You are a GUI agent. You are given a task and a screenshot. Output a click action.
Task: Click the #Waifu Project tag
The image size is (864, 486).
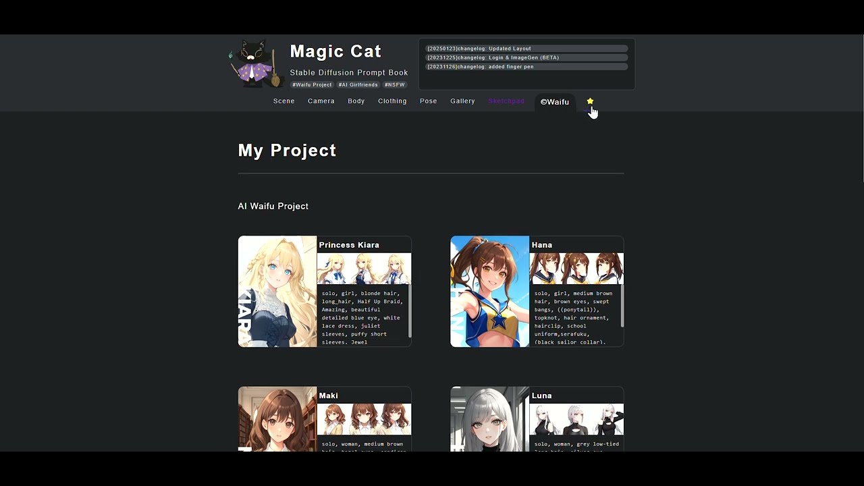click(x=312, y=85)
